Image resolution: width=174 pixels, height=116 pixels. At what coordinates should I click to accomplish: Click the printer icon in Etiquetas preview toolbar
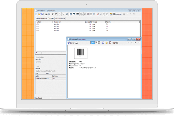[77, 43]
